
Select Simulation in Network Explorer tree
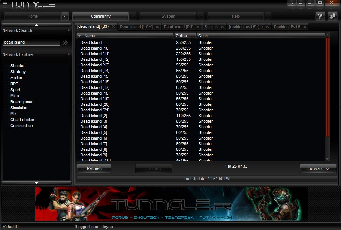pos(19,108)
